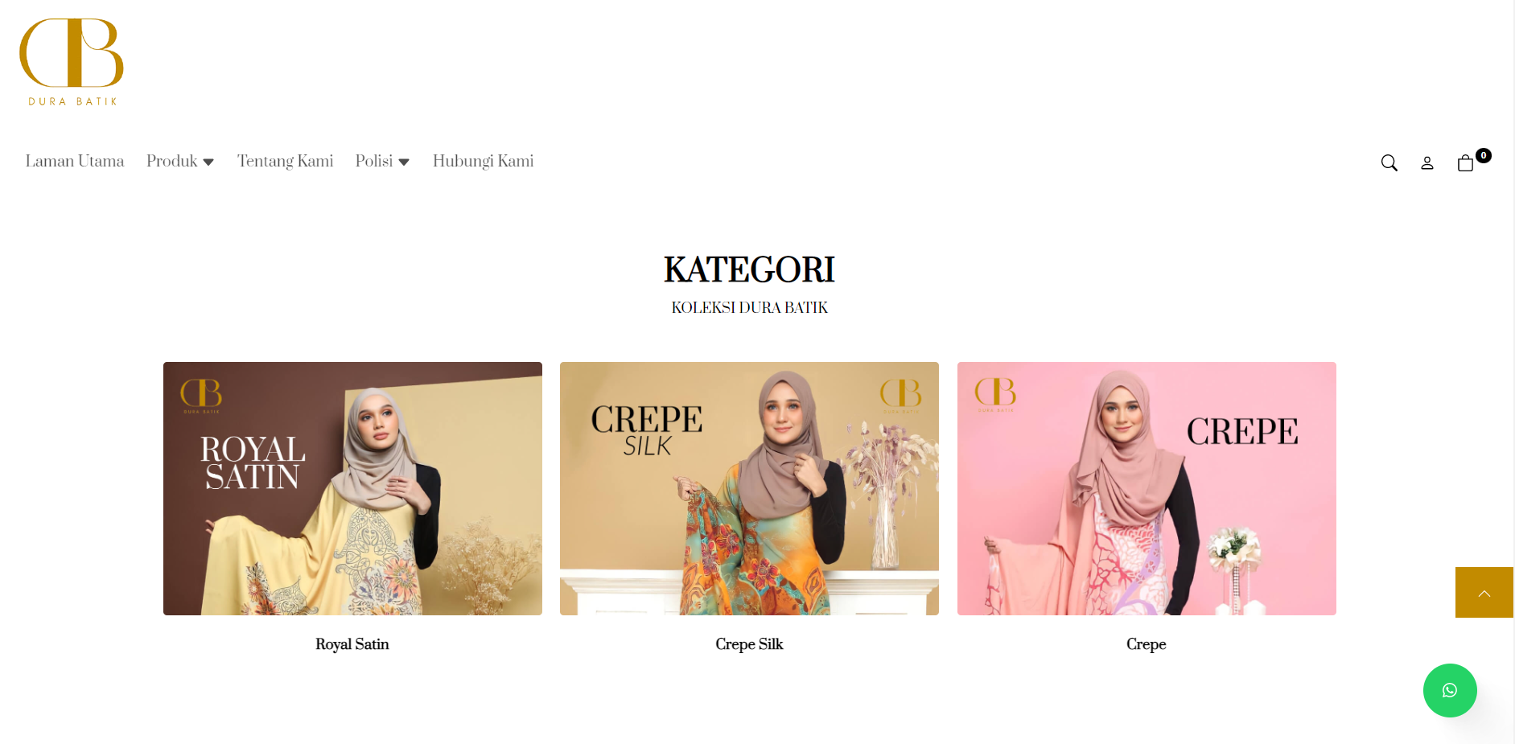Open the search magnifier icon
The height and width of the screenshot is (744, 1515).
coord(1389,163)
